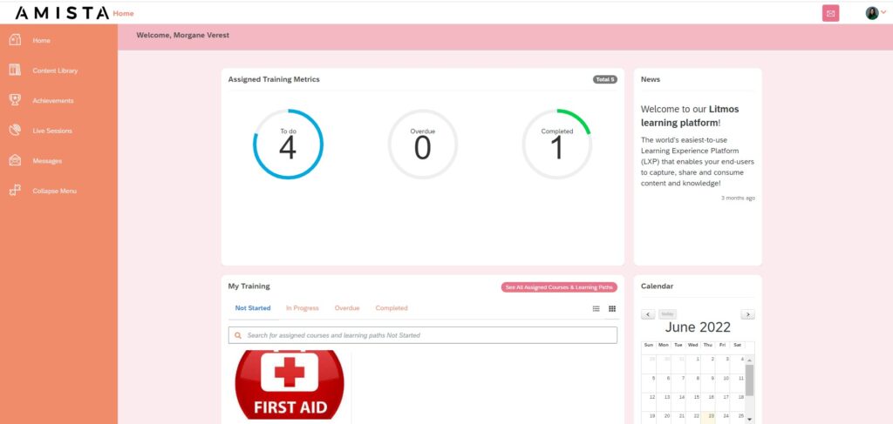
Task: Click the Completed 1 progress circle
Action: click(557, 145)
